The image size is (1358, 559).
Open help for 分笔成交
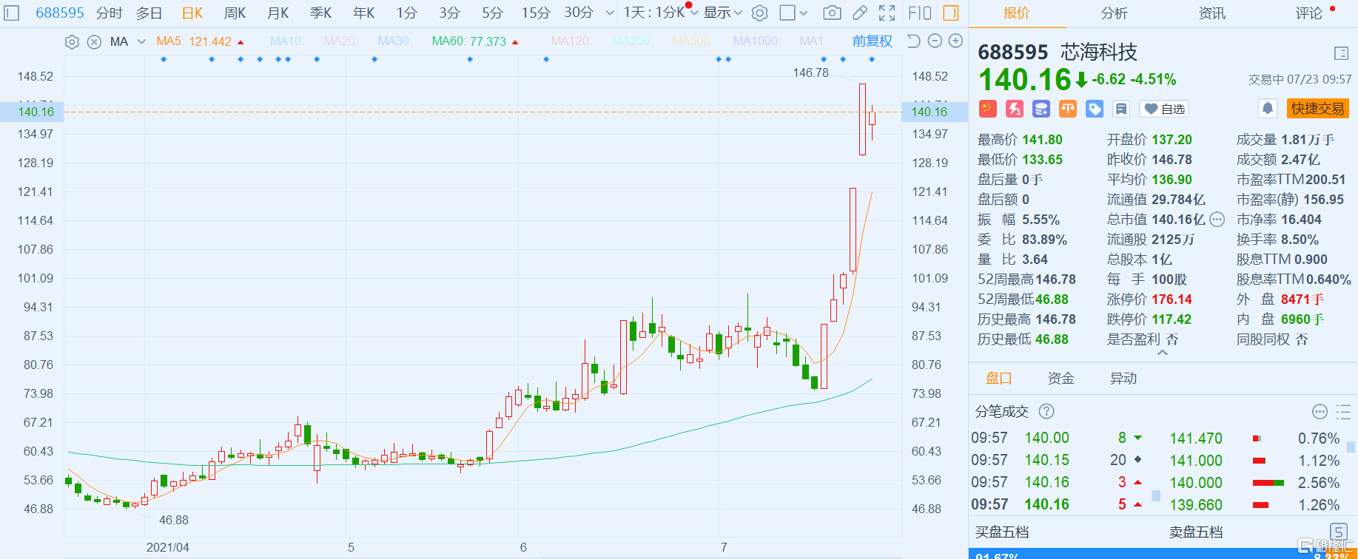(x=1046, y=411)
